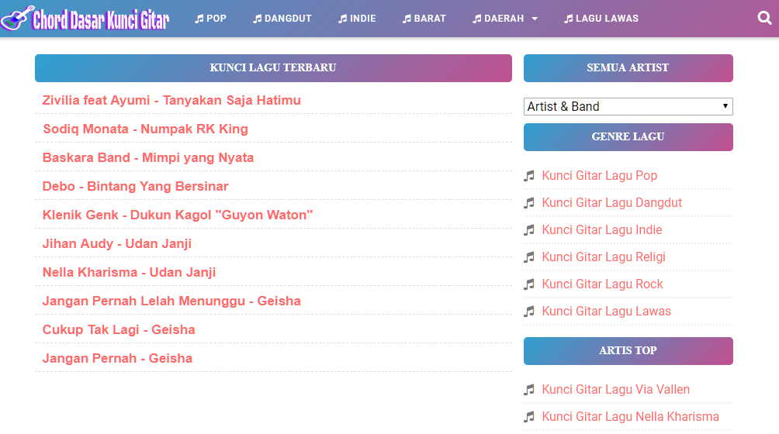Open the Kunci Gitar Lagu Lawas link
The image size is (779, 434).
[x=607, y=312]
